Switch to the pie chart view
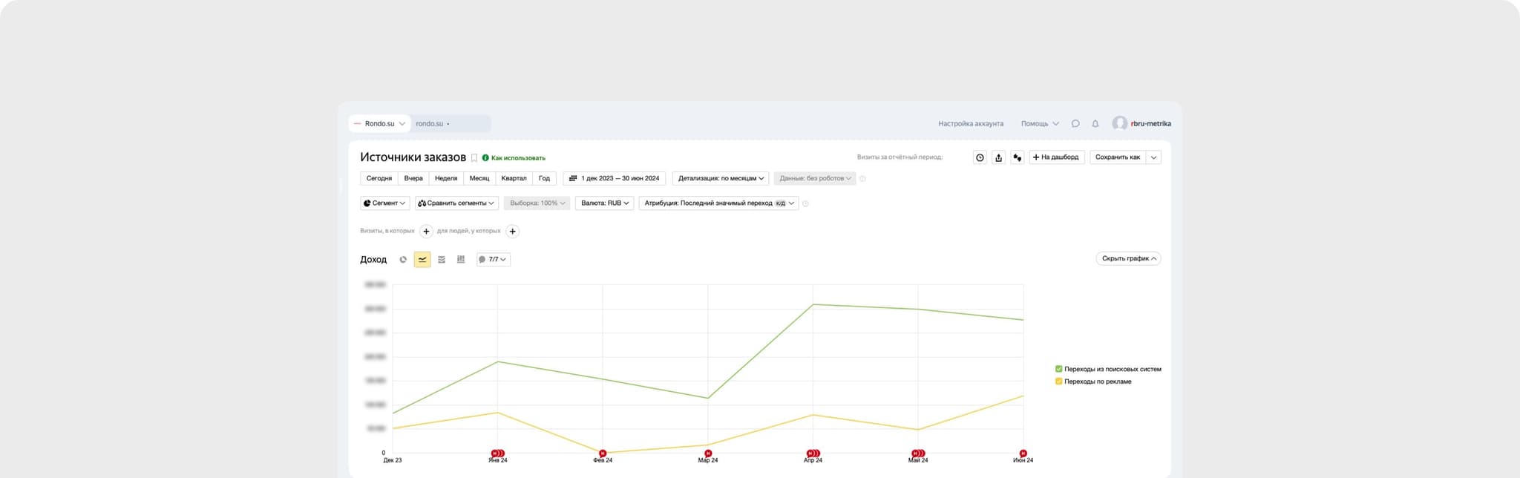 403,260
